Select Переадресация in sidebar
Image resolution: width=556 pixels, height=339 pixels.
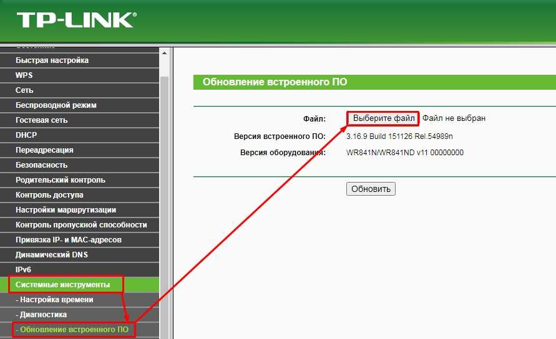tap(79, 150)
